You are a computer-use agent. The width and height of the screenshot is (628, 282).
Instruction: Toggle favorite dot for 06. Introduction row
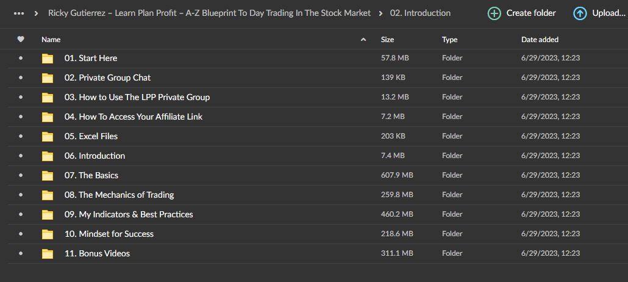click(21, 156)
